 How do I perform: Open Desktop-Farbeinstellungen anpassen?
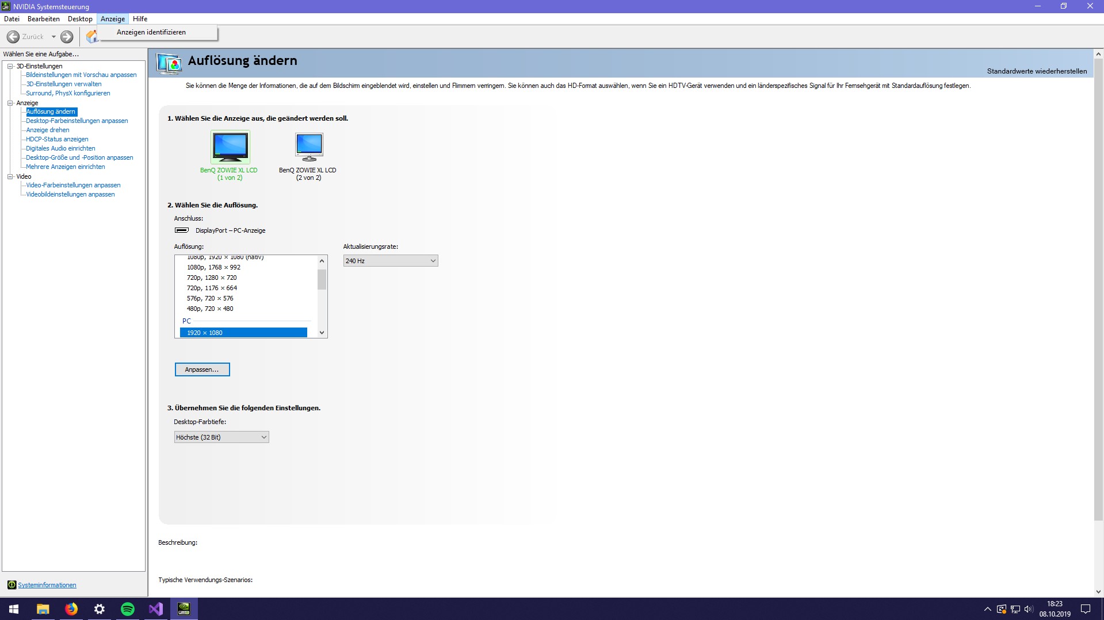pyautogui.click(x=77, y=121)
